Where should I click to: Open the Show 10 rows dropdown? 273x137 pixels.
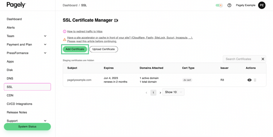pyautogui.click(x=173, y=92)
